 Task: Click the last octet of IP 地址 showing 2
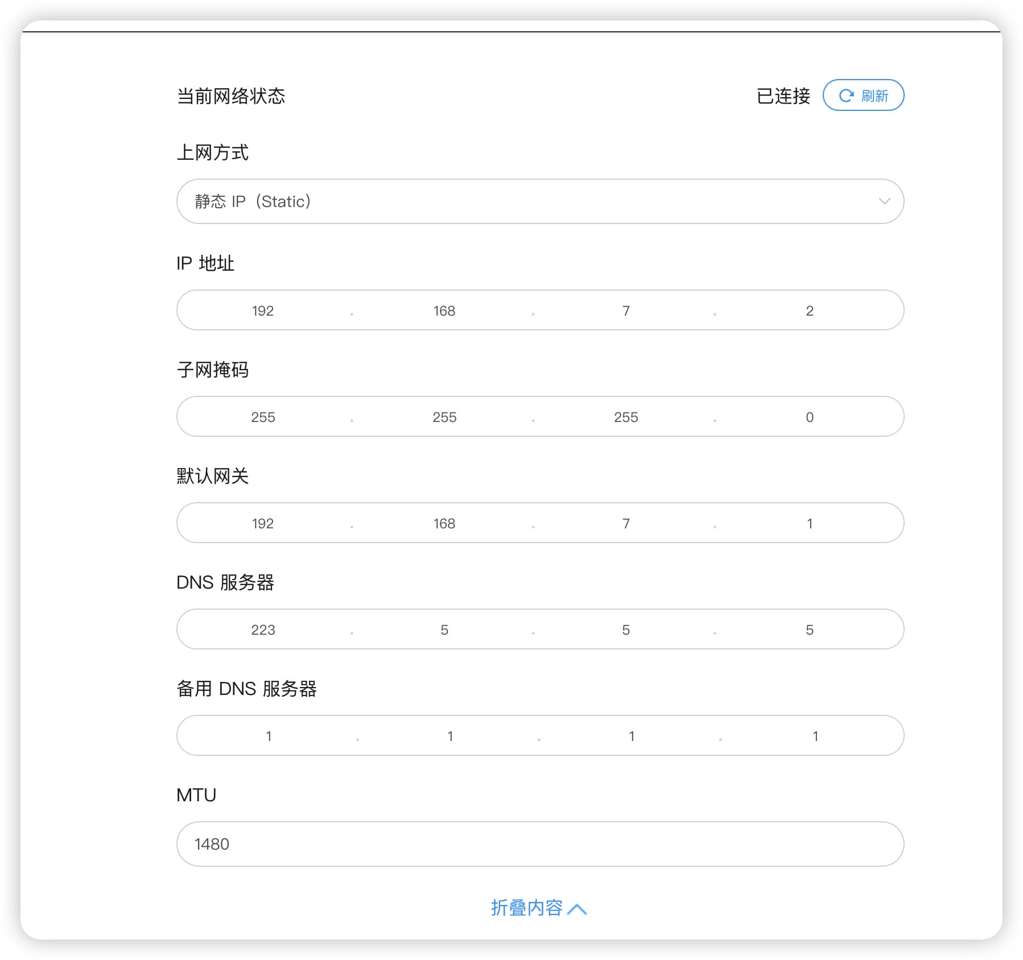click(810, 311)
